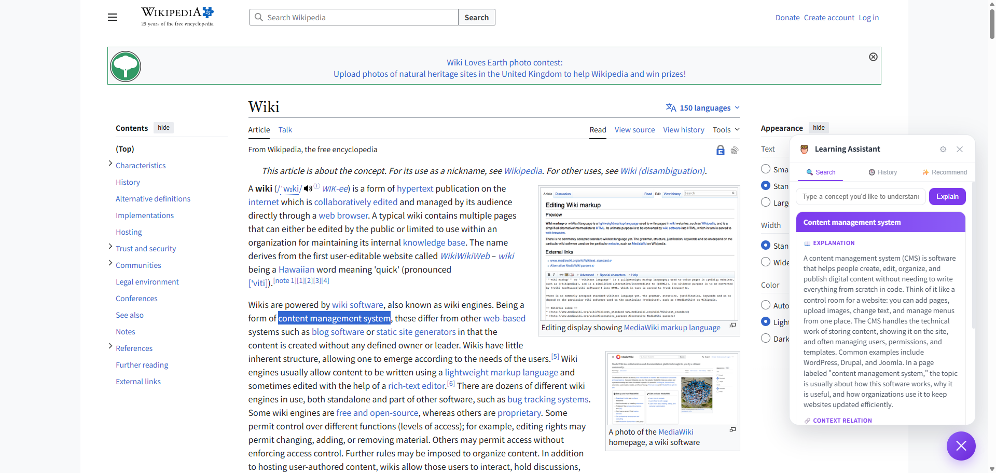
Task: Open the View source tab
Action: 634,130
